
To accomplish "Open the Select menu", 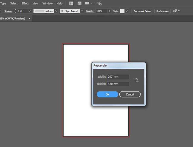I will click(14, 4).
